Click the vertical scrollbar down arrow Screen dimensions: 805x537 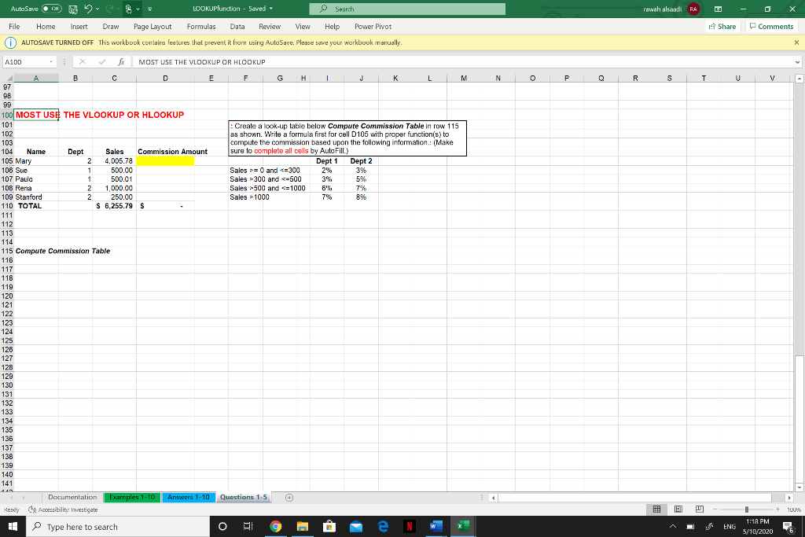click(799, 487)
